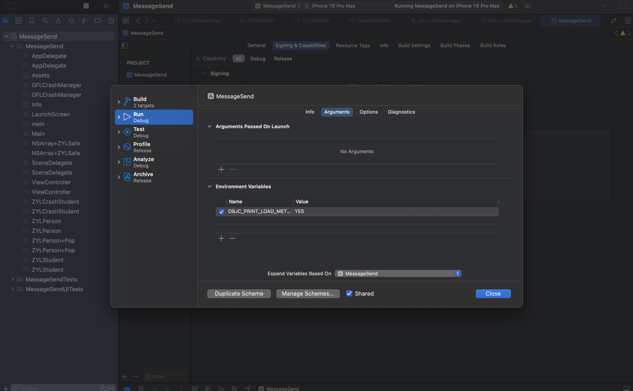Open the Test navigator diamond icon
The image size is (633, 391).
(71, 21)
